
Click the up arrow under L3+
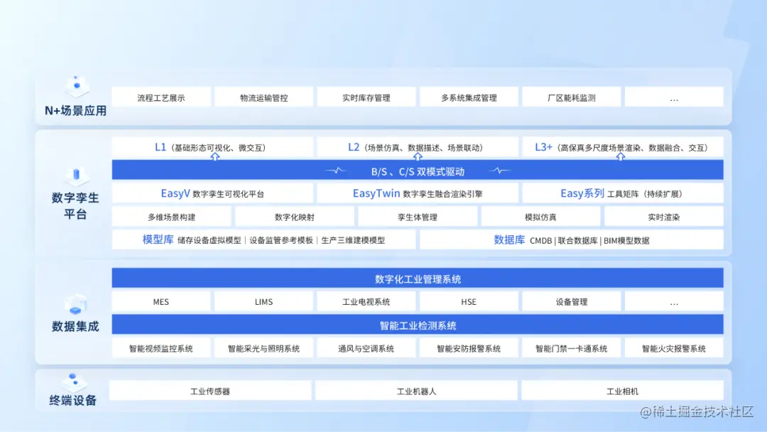pos(620,156)
